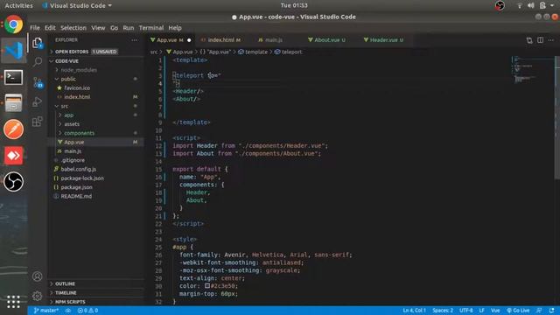This screenshot has width=560, height=315.
Task: Click the Ln 4, Col 1 position indicator
Action: click(x=414, y=311)
